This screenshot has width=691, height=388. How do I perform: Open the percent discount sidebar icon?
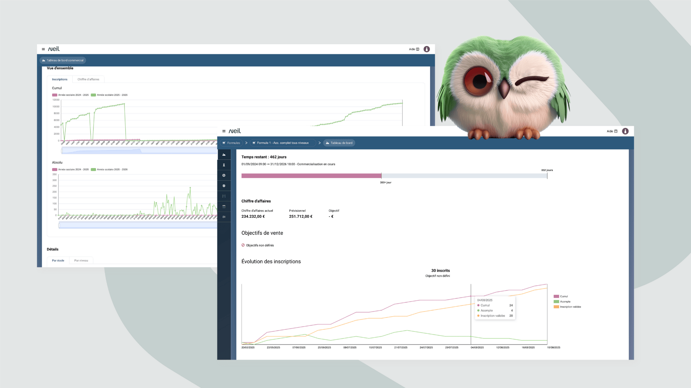[224, 175]
